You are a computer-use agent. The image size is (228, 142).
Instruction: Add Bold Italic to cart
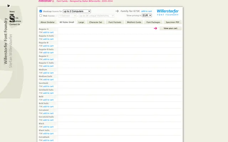[48, 106]
